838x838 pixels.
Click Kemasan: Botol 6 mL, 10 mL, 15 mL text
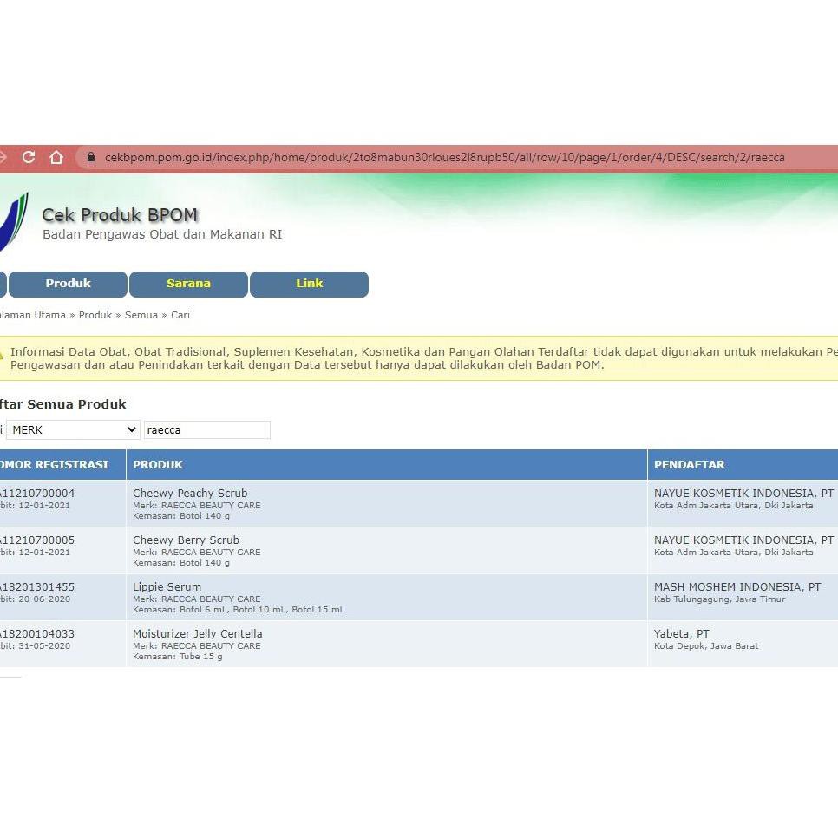pyautogui.click(x=239, y=609)
